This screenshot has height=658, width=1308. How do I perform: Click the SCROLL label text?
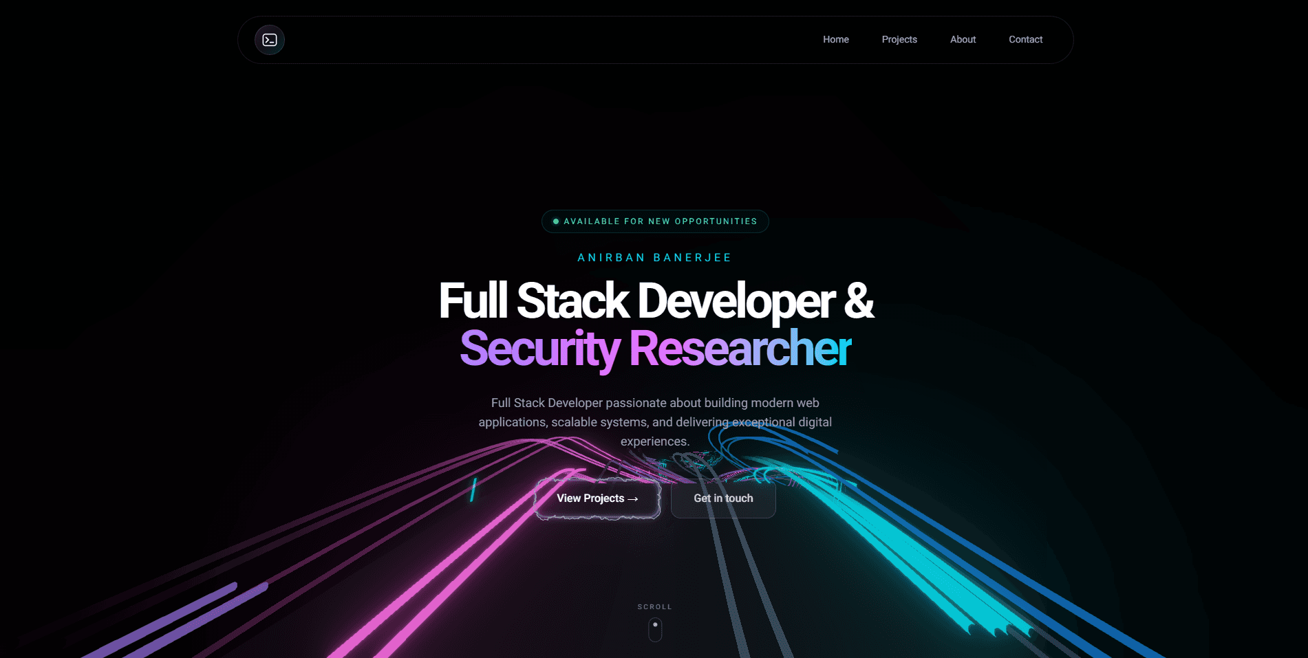(x=655, y=606)
